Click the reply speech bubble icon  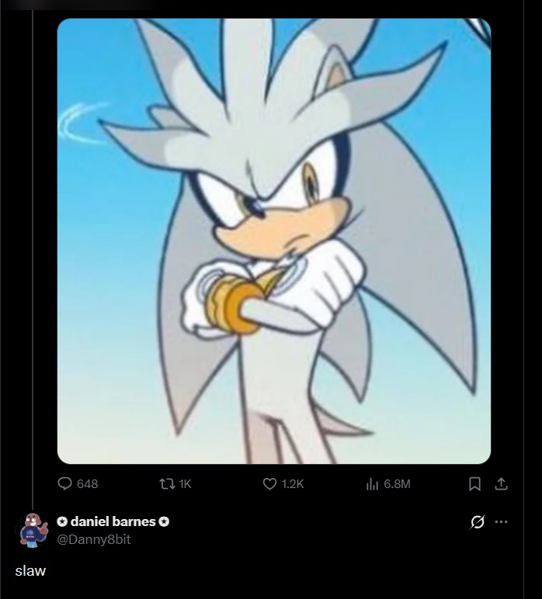point(64,483)
